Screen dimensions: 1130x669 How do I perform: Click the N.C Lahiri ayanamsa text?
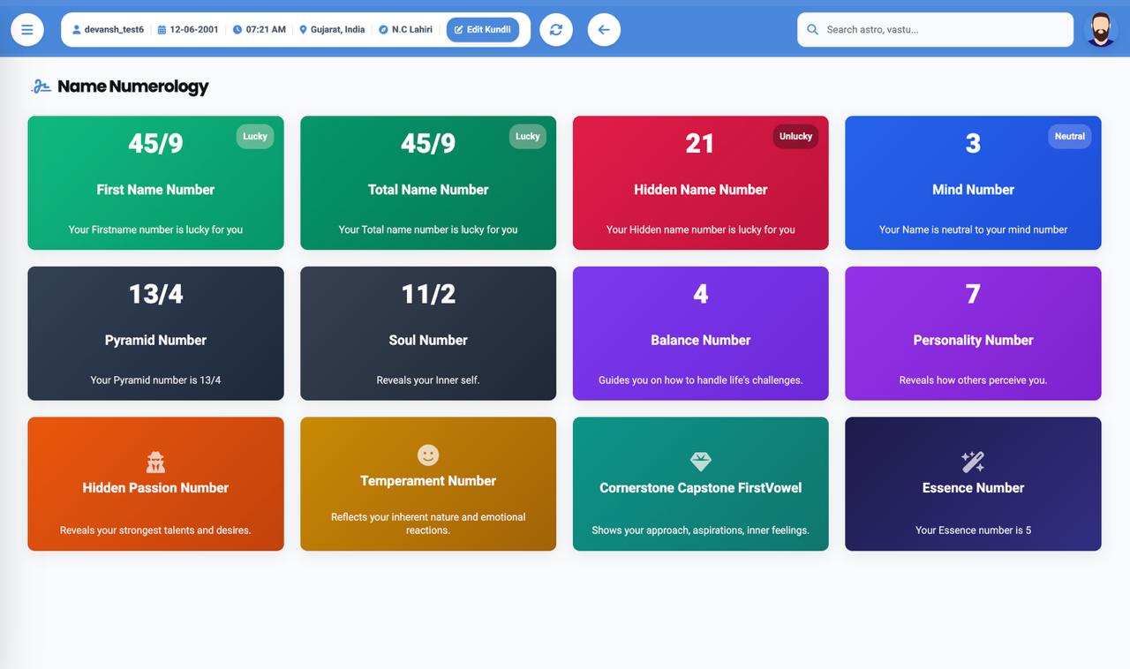pos(412,29)
